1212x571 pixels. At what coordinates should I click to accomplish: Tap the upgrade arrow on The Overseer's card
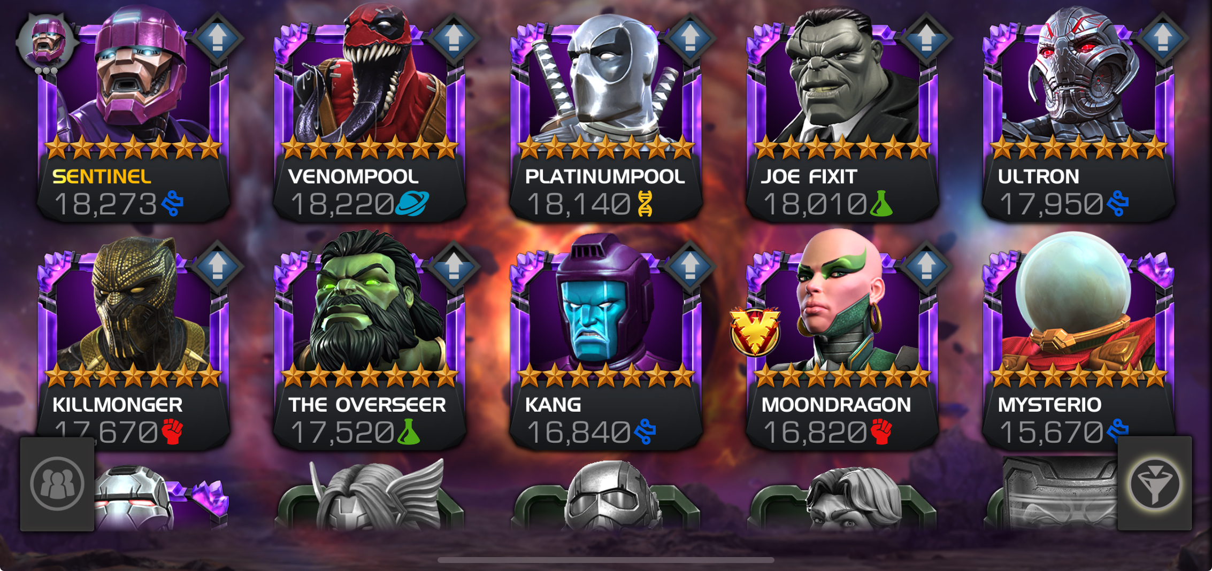point(454,266)
